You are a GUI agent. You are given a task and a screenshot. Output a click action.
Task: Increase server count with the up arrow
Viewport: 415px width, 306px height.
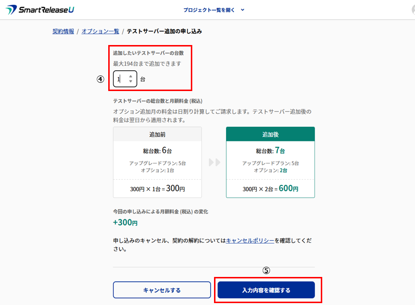tap(130, 76)
